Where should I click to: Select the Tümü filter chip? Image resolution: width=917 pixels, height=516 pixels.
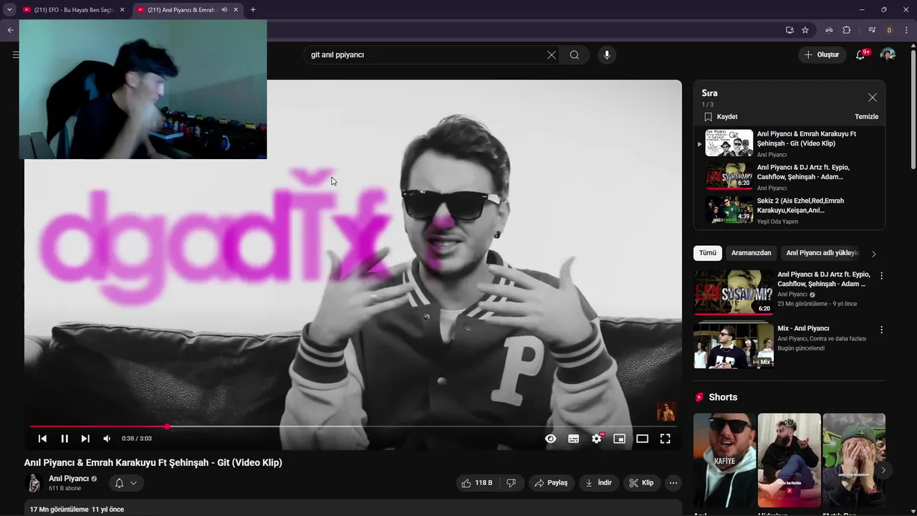(x=708, y=253)
